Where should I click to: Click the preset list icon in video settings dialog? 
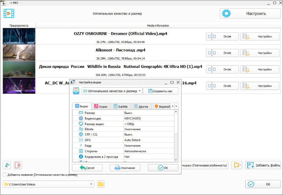click(x=76, y=91)
